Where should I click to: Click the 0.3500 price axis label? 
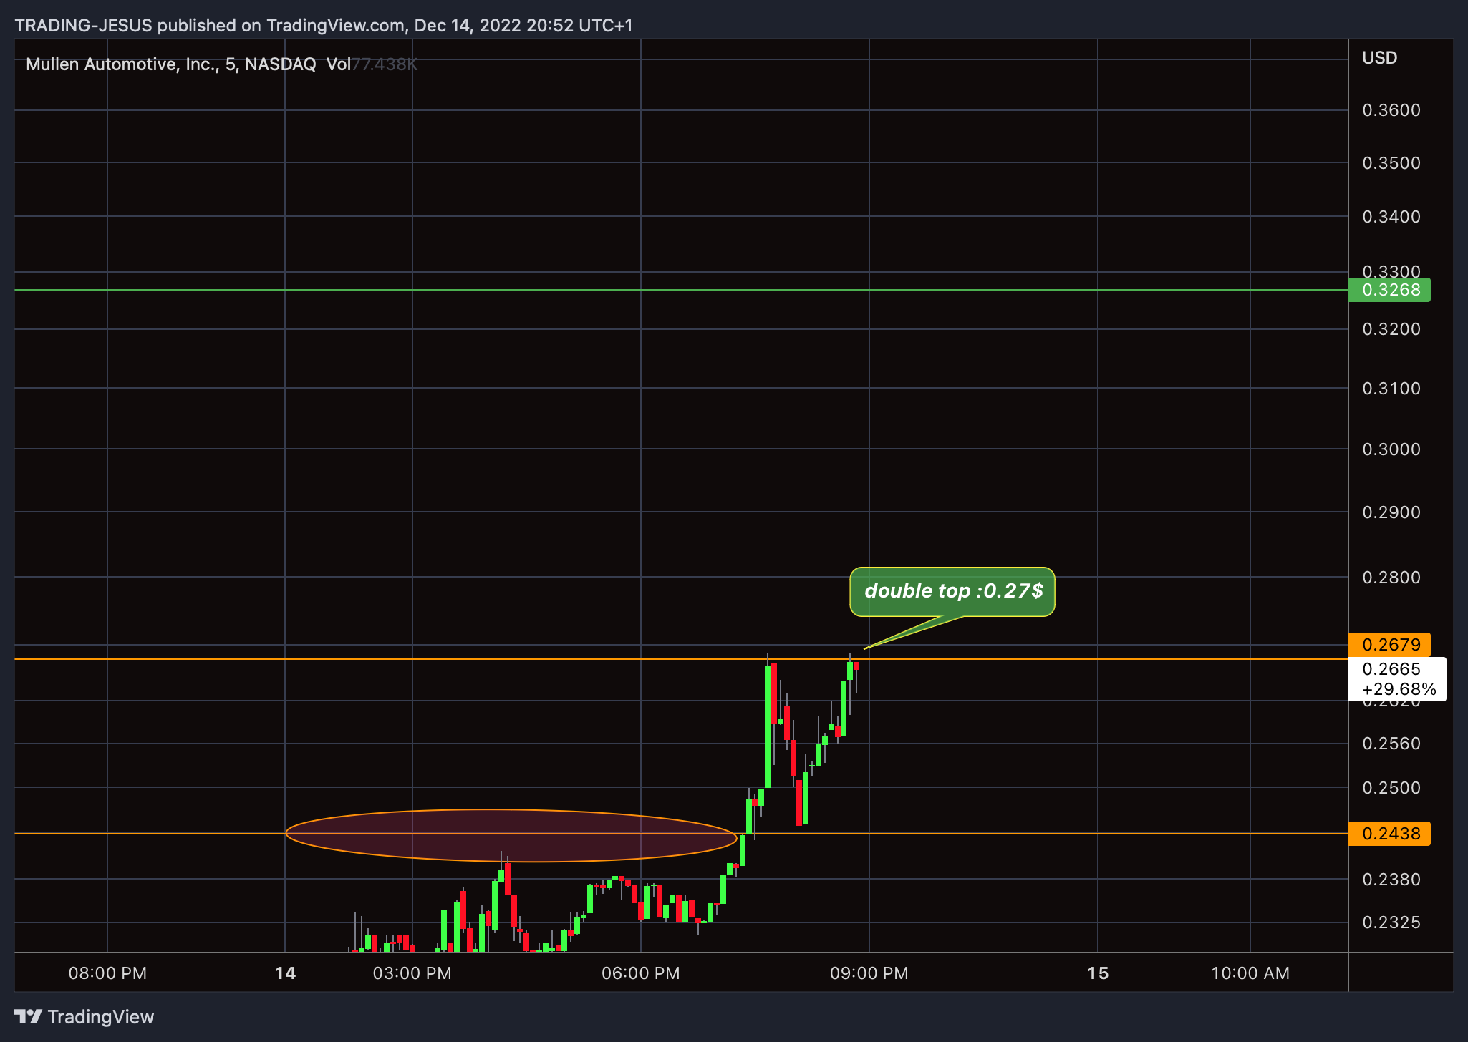[1391, 163]
